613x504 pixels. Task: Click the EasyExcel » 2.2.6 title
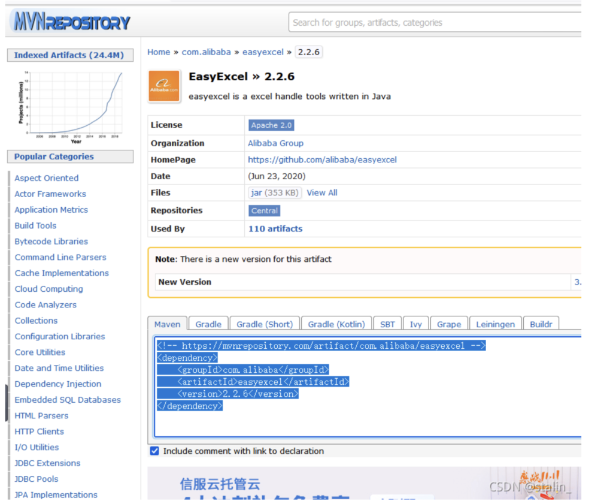(x=242, y=77)
